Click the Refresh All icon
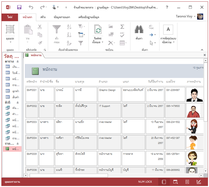This screenshot has height=187, width=209. pos(98,30)
